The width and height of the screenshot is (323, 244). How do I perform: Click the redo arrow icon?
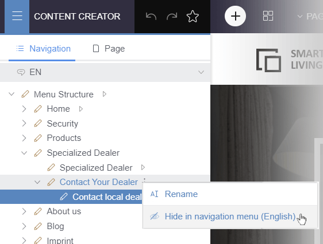[172, 16]
